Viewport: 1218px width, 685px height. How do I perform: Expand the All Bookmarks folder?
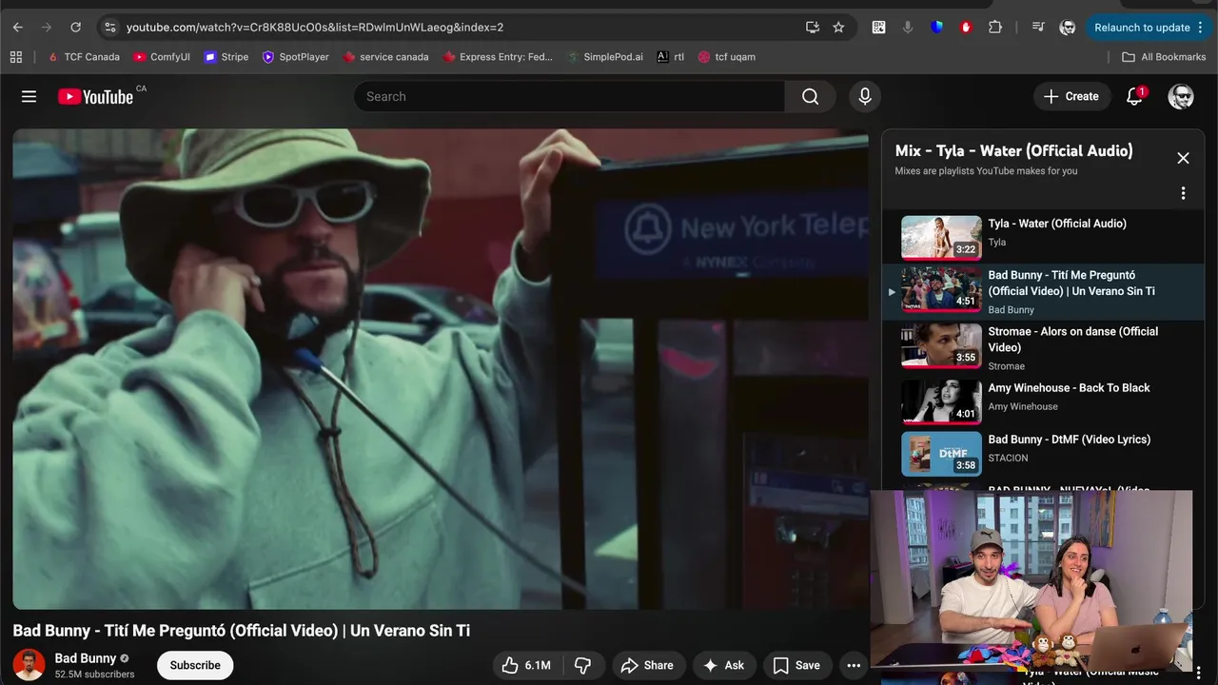pyautogui.click(x=1164, y=57)
